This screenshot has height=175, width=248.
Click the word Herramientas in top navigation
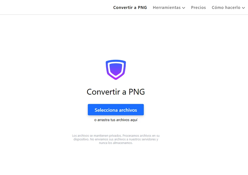coord(167,8)
